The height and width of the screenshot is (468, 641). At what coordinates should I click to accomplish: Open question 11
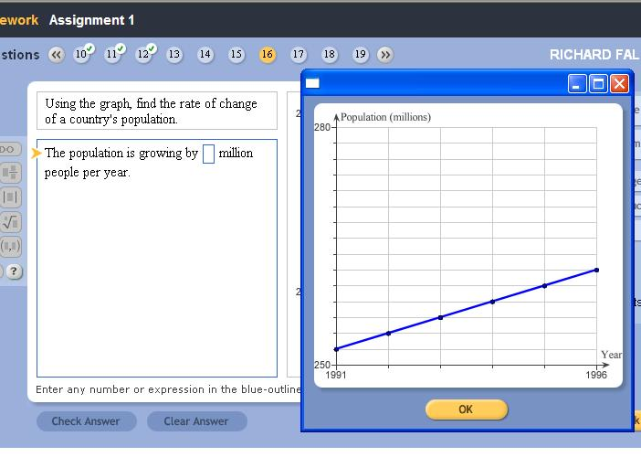click(x=112, y=55)
